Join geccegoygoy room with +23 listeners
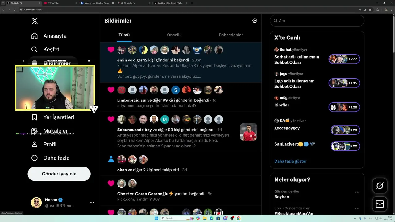The height and width of the screenshot is (222, 395). pyautogui.click(x=345, y=130)
